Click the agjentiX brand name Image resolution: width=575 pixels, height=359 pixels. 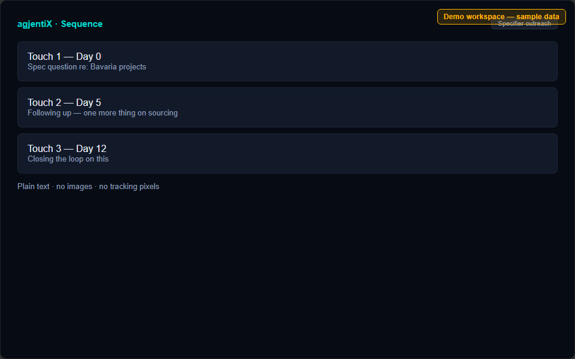(x=35, y=24)
